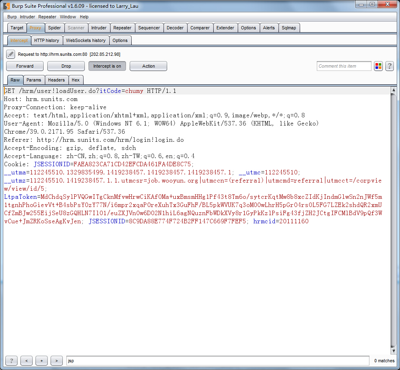Open the Decoder tab

(175, 28)
